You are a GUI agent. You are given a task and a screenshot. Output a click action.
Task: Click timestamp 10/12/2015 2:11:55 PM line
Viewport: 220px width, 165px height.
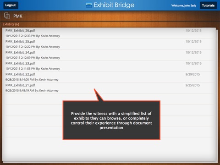point(33,69)
